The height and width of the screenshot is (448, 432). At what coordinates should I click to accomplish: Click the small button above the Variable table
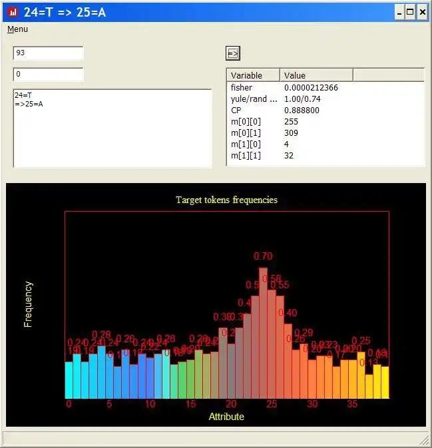tap(233, 53)
